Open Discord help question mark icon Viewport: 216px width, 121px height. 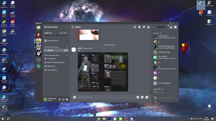tap(175, 27)
